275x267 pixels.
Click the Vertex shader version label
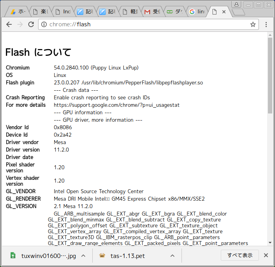pos(23,181)
